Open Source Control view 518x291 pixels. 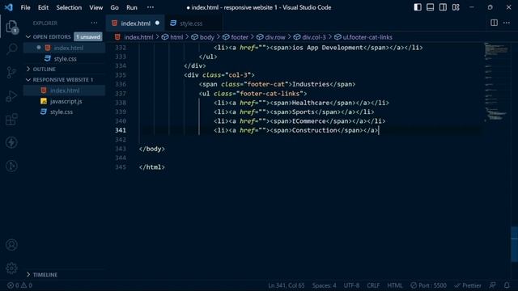click(11, 73)
